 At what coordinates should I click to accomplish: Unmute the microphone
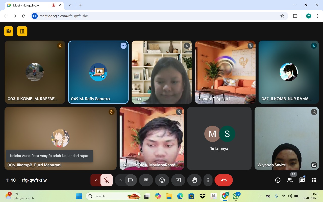point(106,180)
